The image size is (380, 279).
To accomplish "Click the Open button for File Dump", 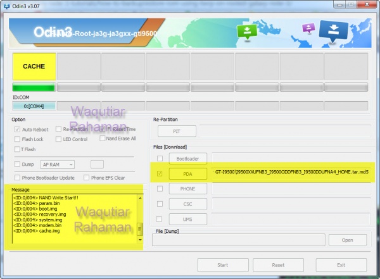I will (x=348, y=240).
